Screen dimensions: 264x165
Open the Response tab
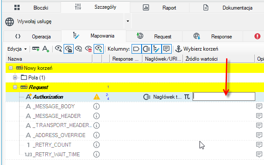click(213, 36)
